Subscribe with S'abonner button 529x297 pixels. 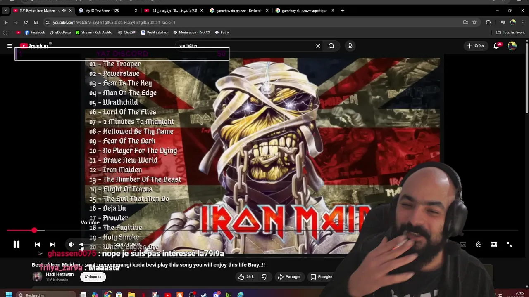tap(93, 277)
